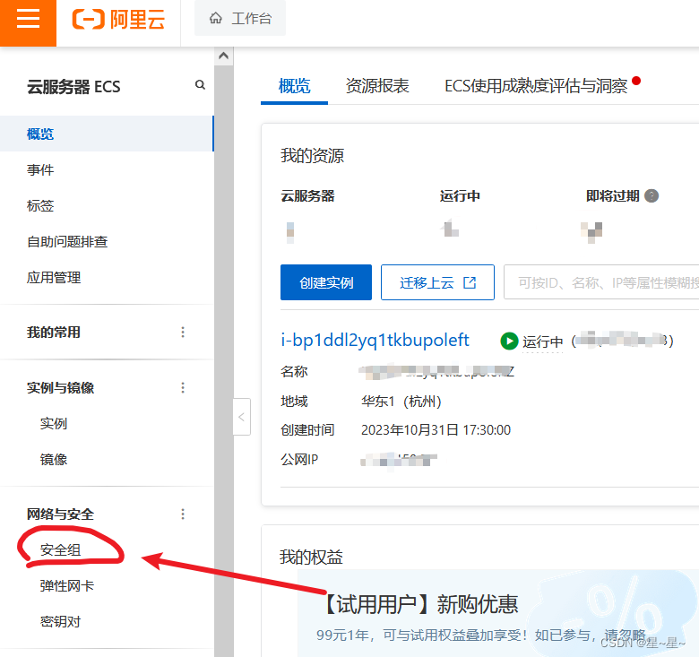
Task: Click the 我的资源 heading
Action: (312, 156)
